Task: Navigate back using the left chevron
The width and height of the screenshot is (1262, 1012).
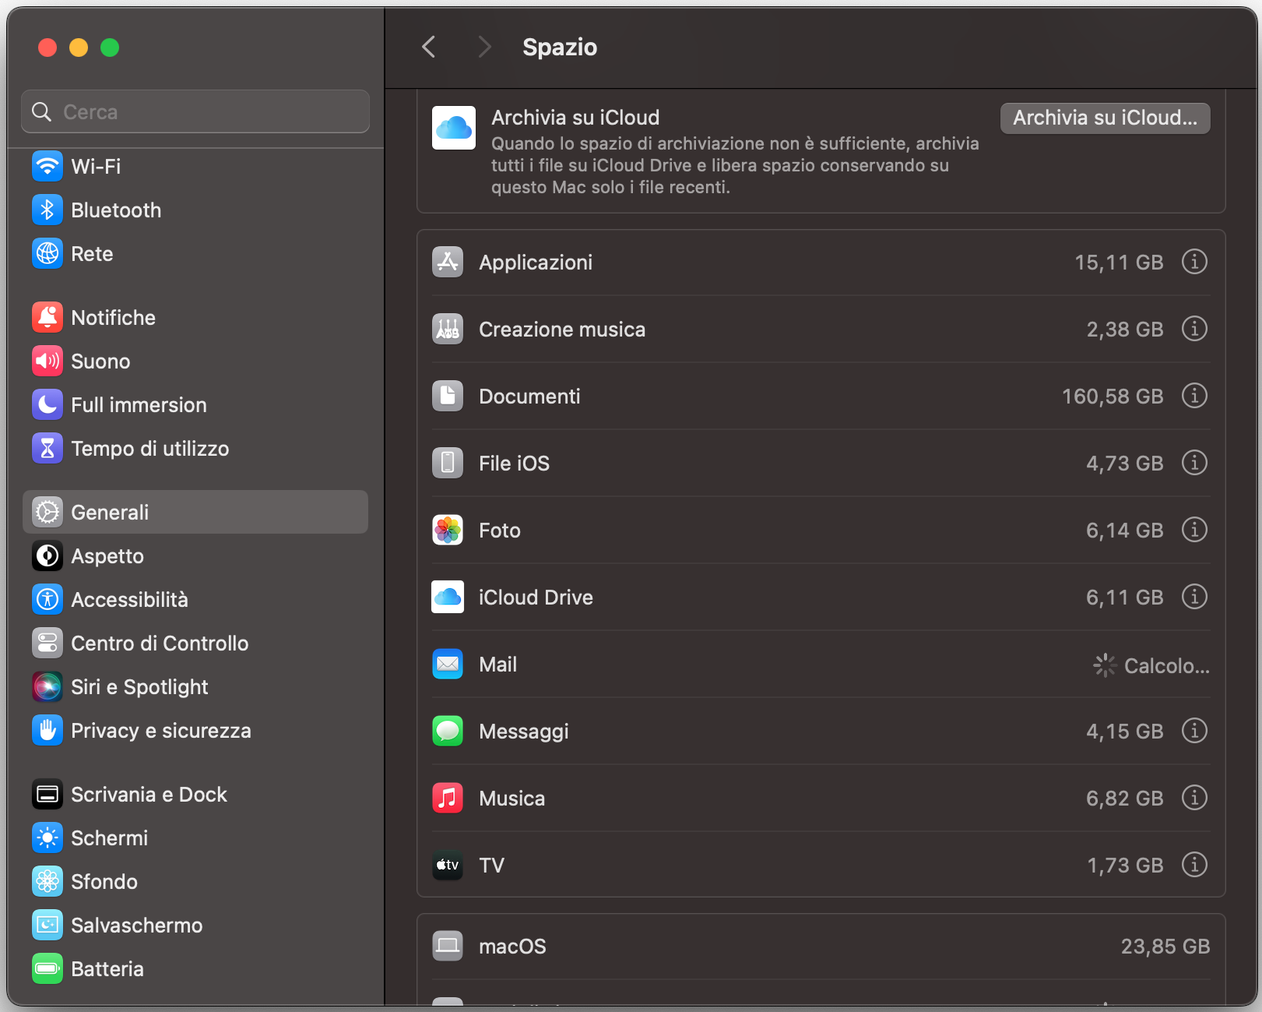Action: (429, 47)
